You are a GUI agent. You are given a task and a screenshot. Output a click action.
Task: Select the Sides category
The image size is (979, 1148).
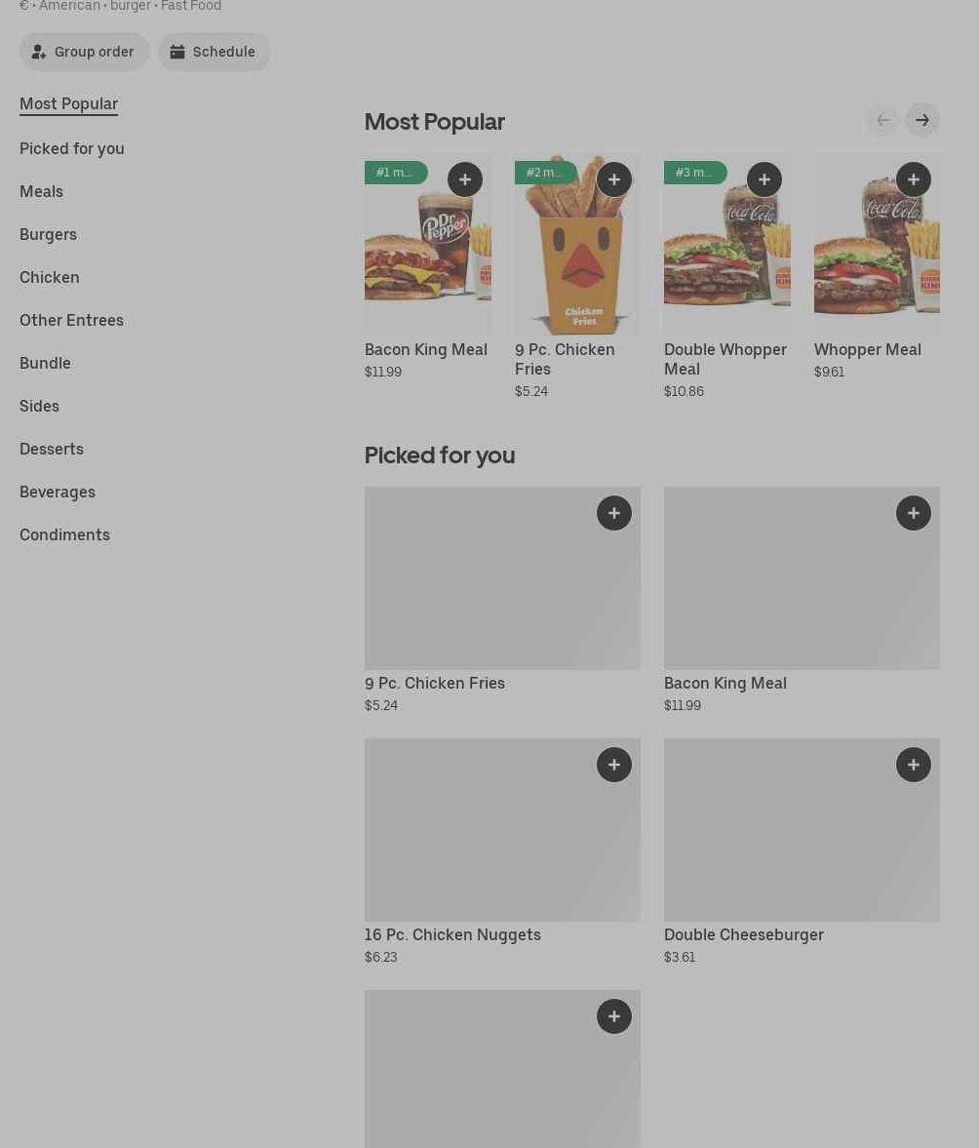click(x=39, y=406)
